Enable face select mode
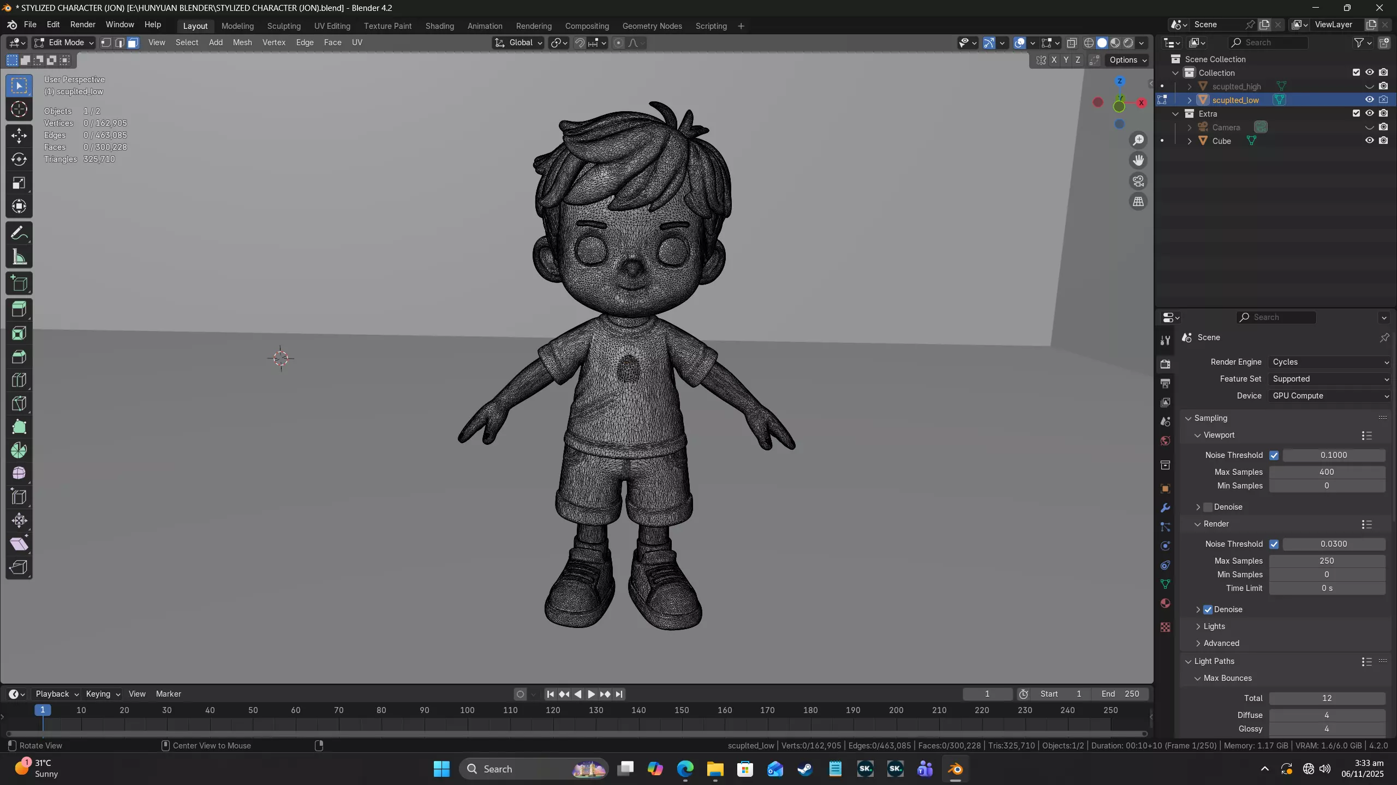Viewport: 1397px width, 785px height. (x=133, y=43)
